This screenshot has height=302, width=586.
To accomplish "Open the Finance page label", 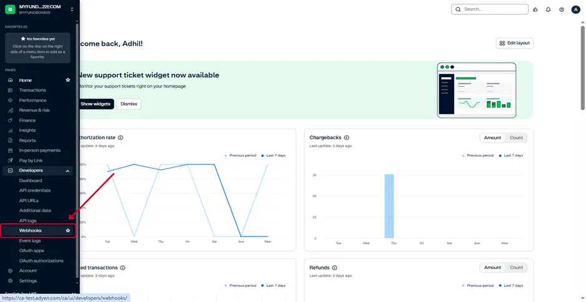I will click(27, 120).
